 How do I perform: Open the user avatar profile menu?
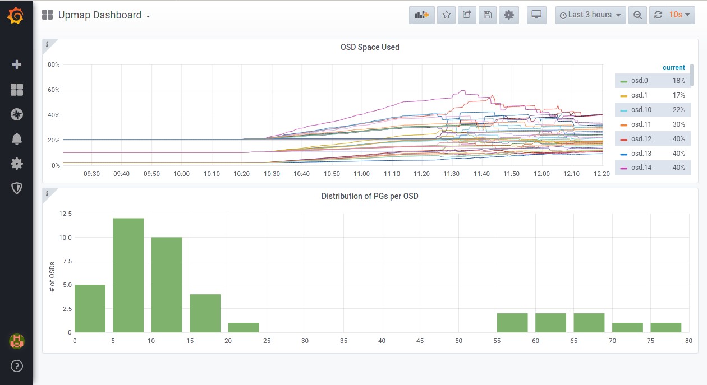point(16,341)
